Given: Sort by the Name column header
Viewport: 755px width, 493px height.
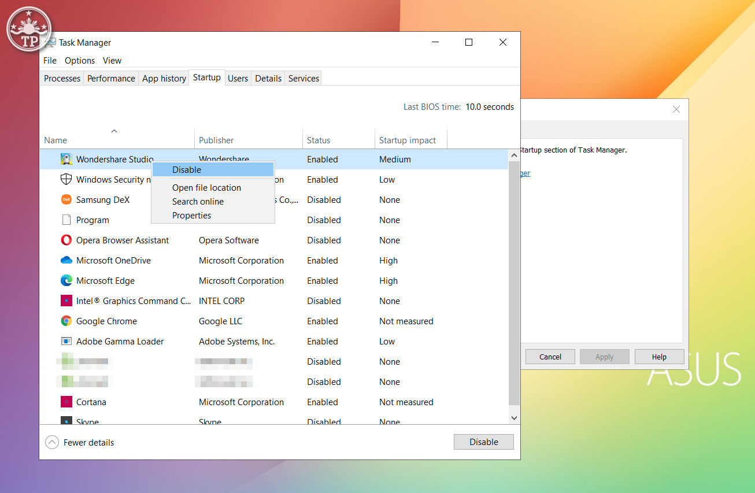Looking at the screenshot, I should click(x=117, y=139).
